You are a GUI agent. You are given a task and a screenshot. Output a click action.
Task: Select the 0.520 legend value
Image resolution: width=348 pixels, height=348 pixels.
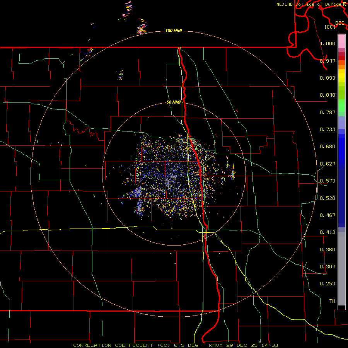[328, 198]
